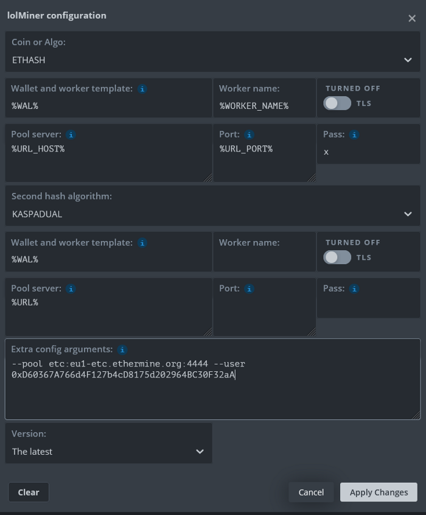Click the first Worker name field with %WORKER_NAME%
This screenshot has width=426, height=515.
click(264, 105)
